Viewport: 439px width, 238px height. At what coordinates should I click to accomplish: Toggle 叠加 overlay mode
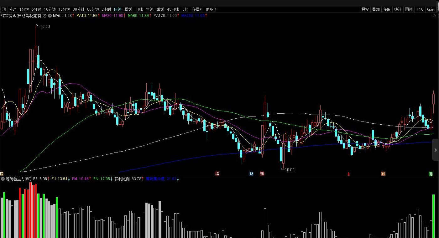pos(376,9)
